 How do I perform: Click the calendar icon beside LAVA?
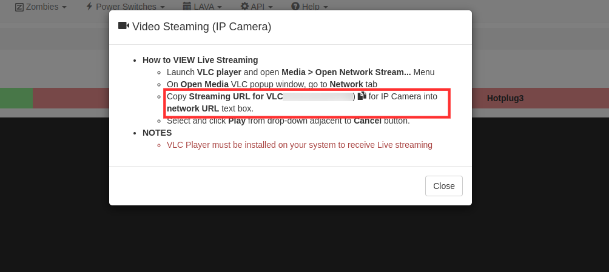tap(187, 6)
